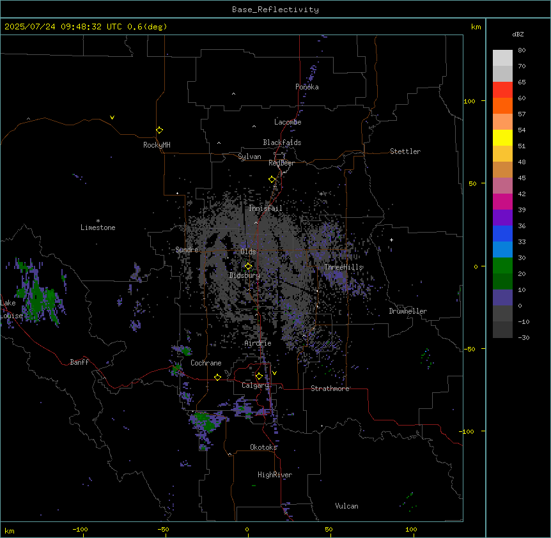Click the light blue 30-33 dBZ swatch
This screenshot has width=551, height=538.
pyautogui.click(x=502, y=250)
